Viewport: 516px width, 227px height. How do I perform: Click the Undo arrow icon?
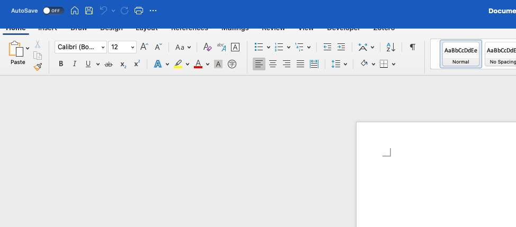[x=103, y=11]
